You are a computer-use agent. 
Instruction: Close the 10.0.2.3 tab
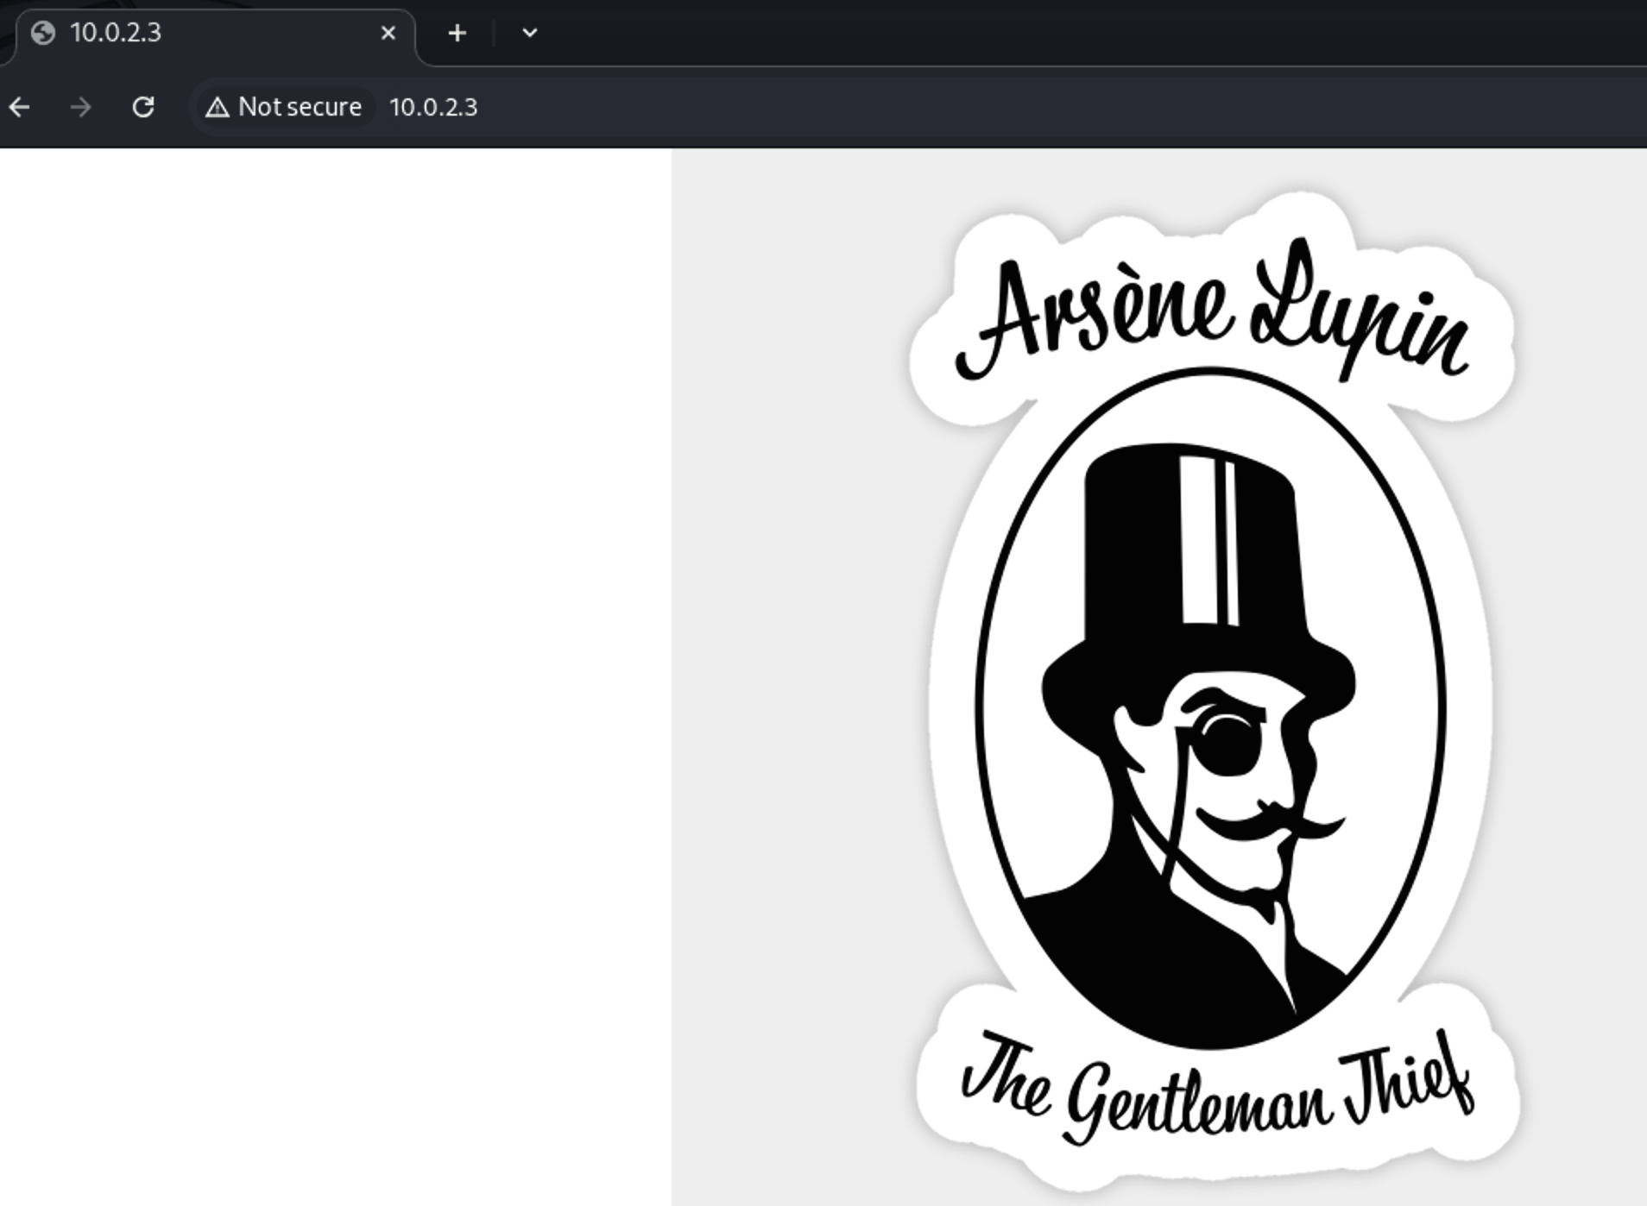point(388,33)
